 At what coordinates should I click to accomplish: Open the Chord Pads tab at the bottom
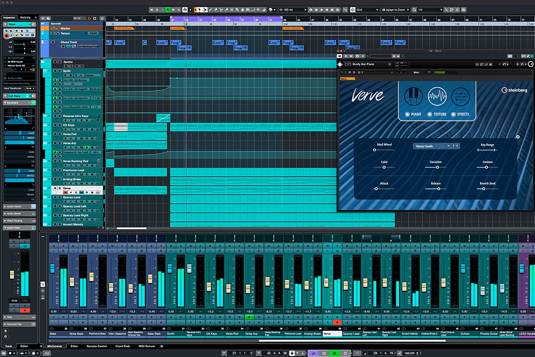[x=123, y=346]
